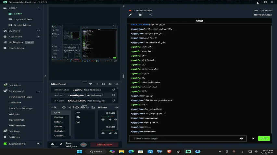Pause the Mini Feed alert queue
277x155 pixels.
coord(97,84)
